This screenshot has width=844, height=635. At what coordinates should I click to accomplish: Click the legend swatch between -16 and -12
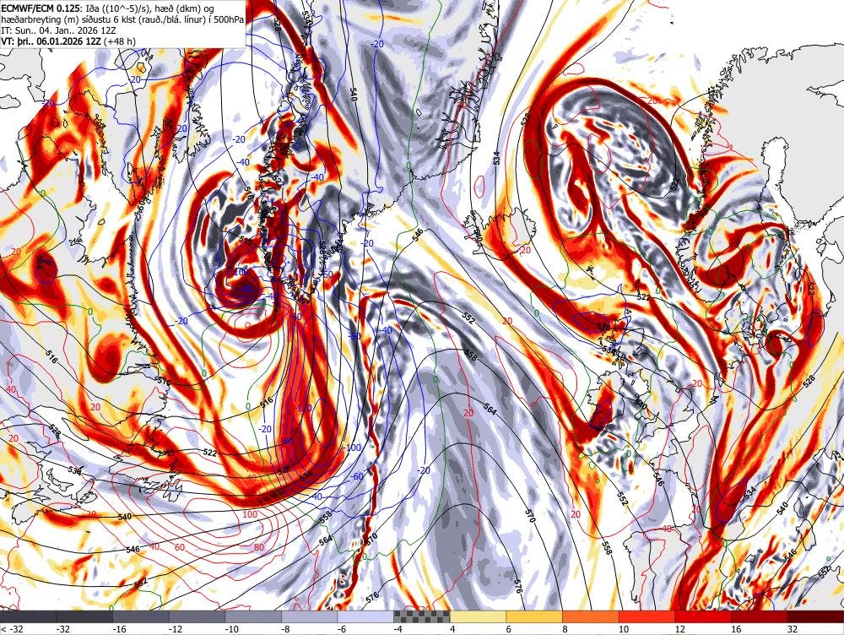point(140,617)
